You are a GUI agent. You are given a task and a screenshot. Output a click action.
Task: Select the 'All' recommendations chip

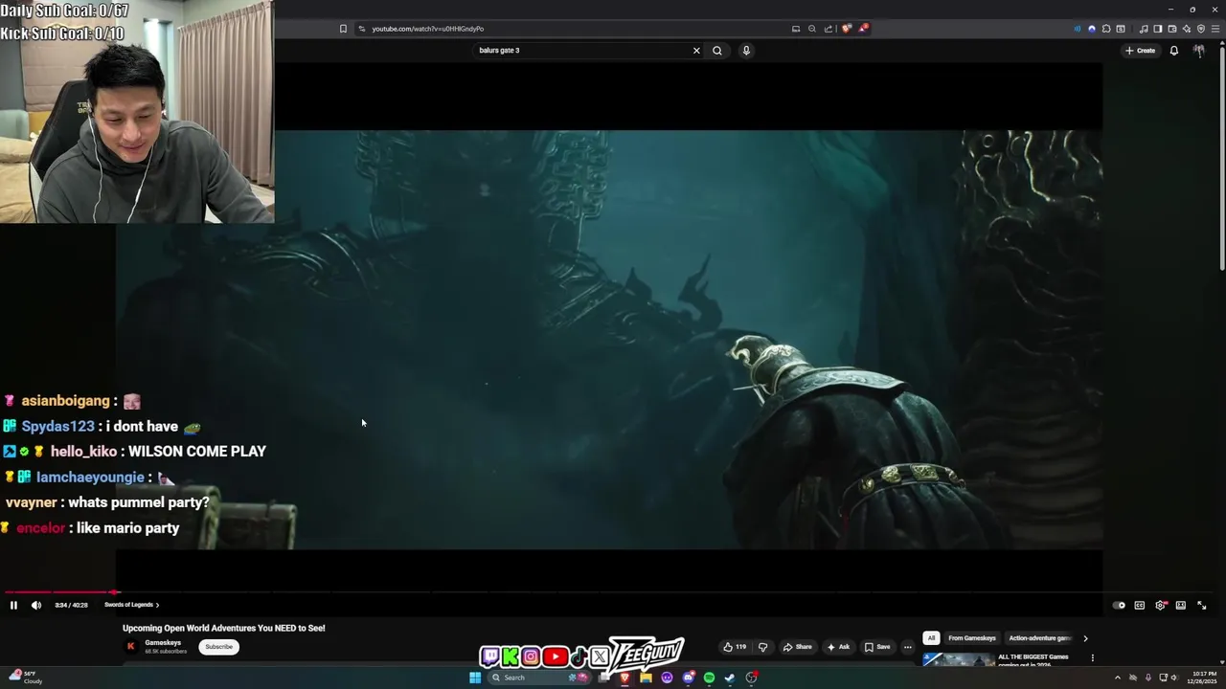click(931, 638)
